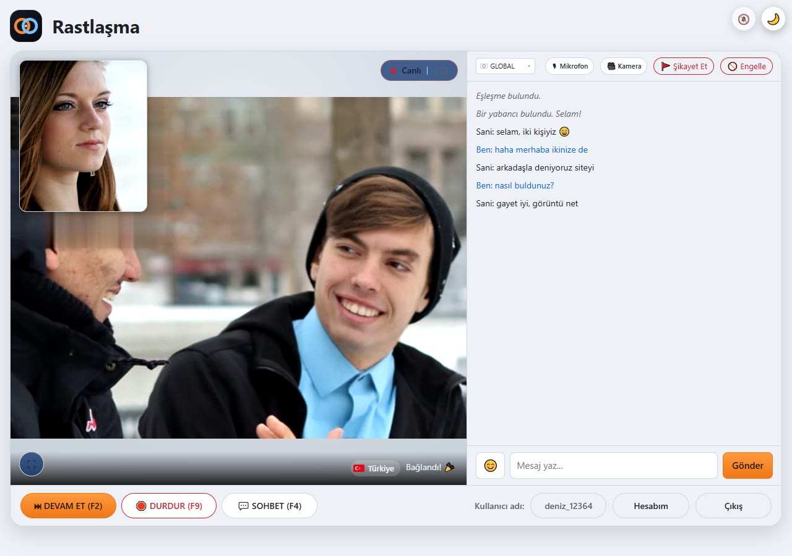Open the GLOBAL region dropdown
Viewport: 792px width, 556px height.
[x=506, y=66]
